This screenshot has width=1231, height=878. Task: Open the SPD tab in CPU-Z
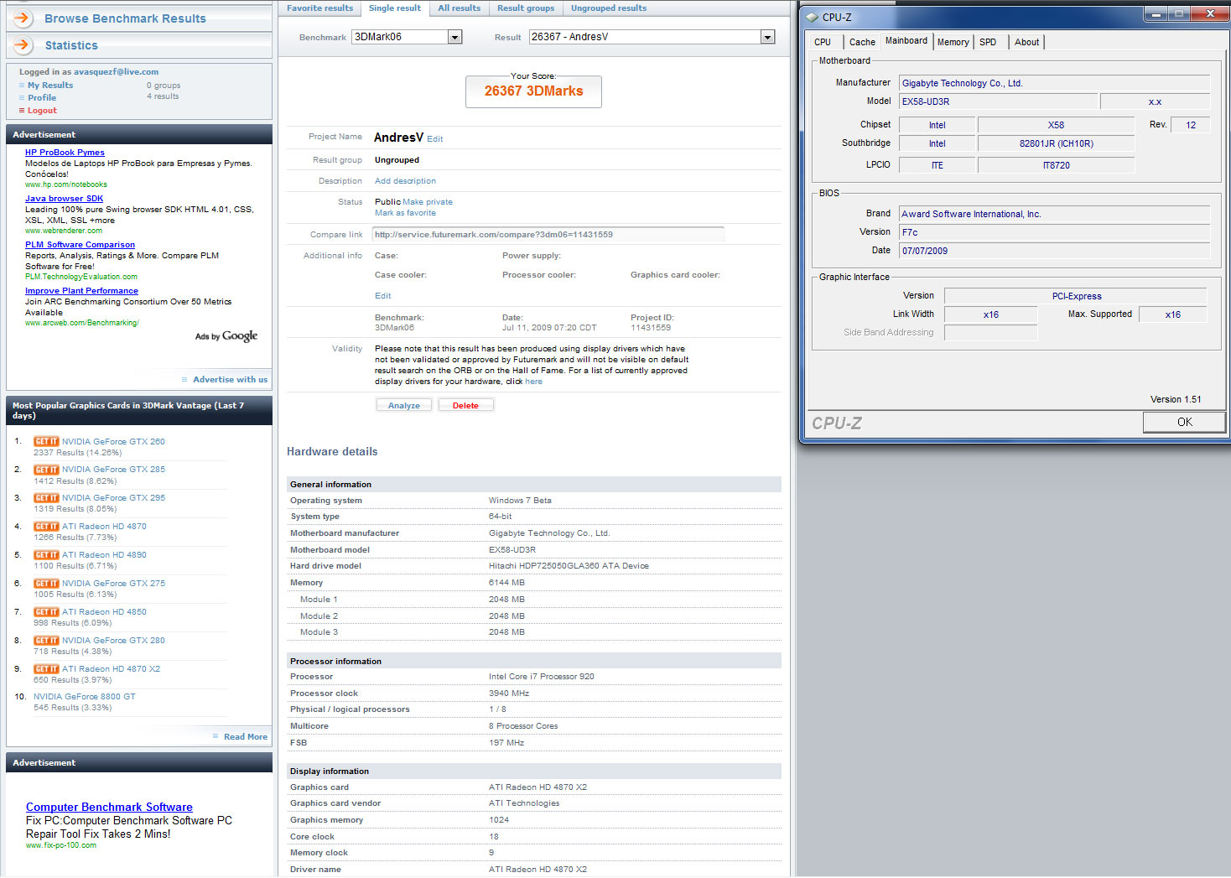click(988, 42)
